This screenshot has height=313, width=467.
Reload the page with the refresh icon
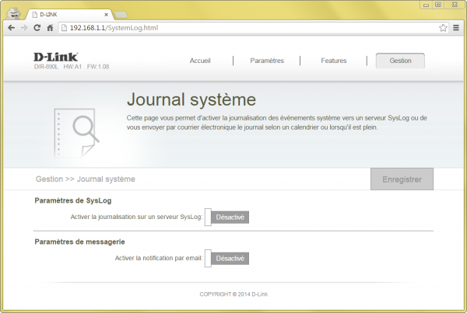point(37,27)
